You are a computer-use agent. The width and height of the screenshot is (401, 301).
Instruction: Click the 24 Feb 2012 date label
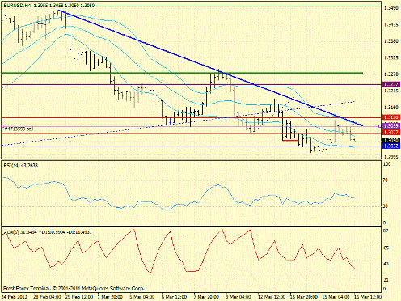14,297
